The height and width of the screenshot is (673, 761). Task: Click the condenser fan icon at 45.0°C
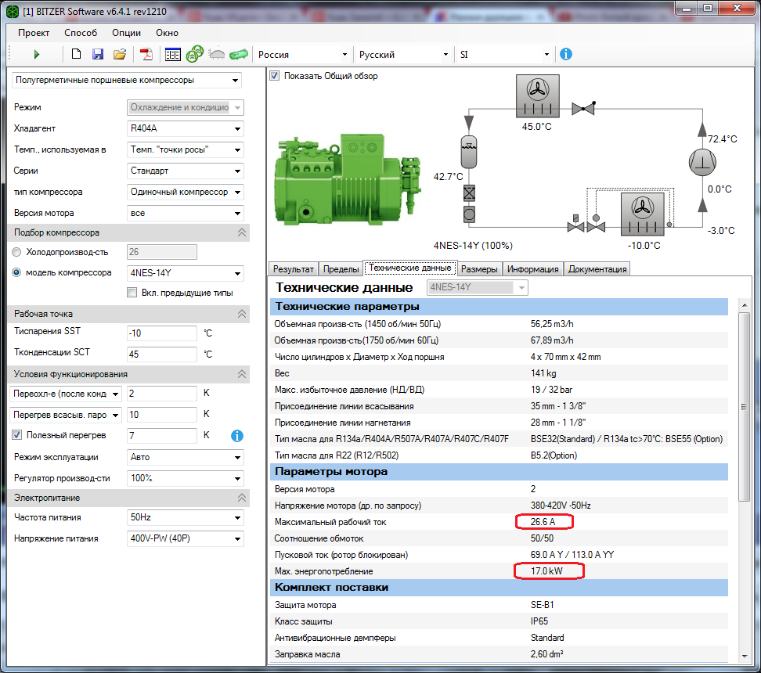click(x=538, y=96)
